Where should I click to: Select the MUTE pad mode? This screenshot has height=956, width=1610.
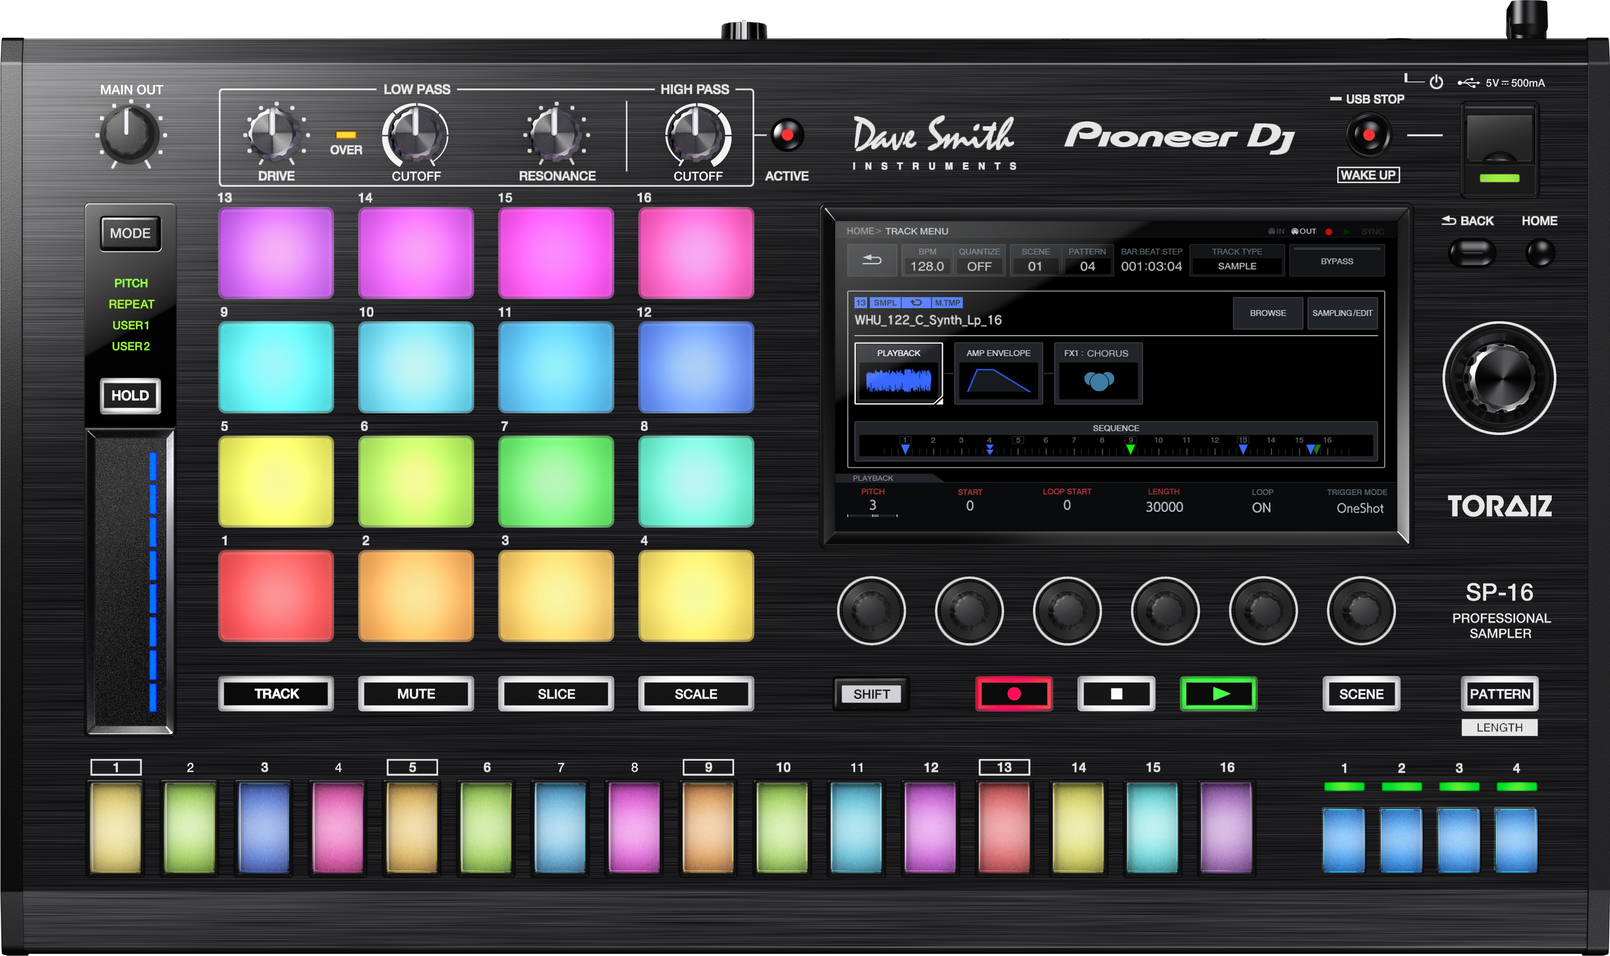click(x=416, y=694)
